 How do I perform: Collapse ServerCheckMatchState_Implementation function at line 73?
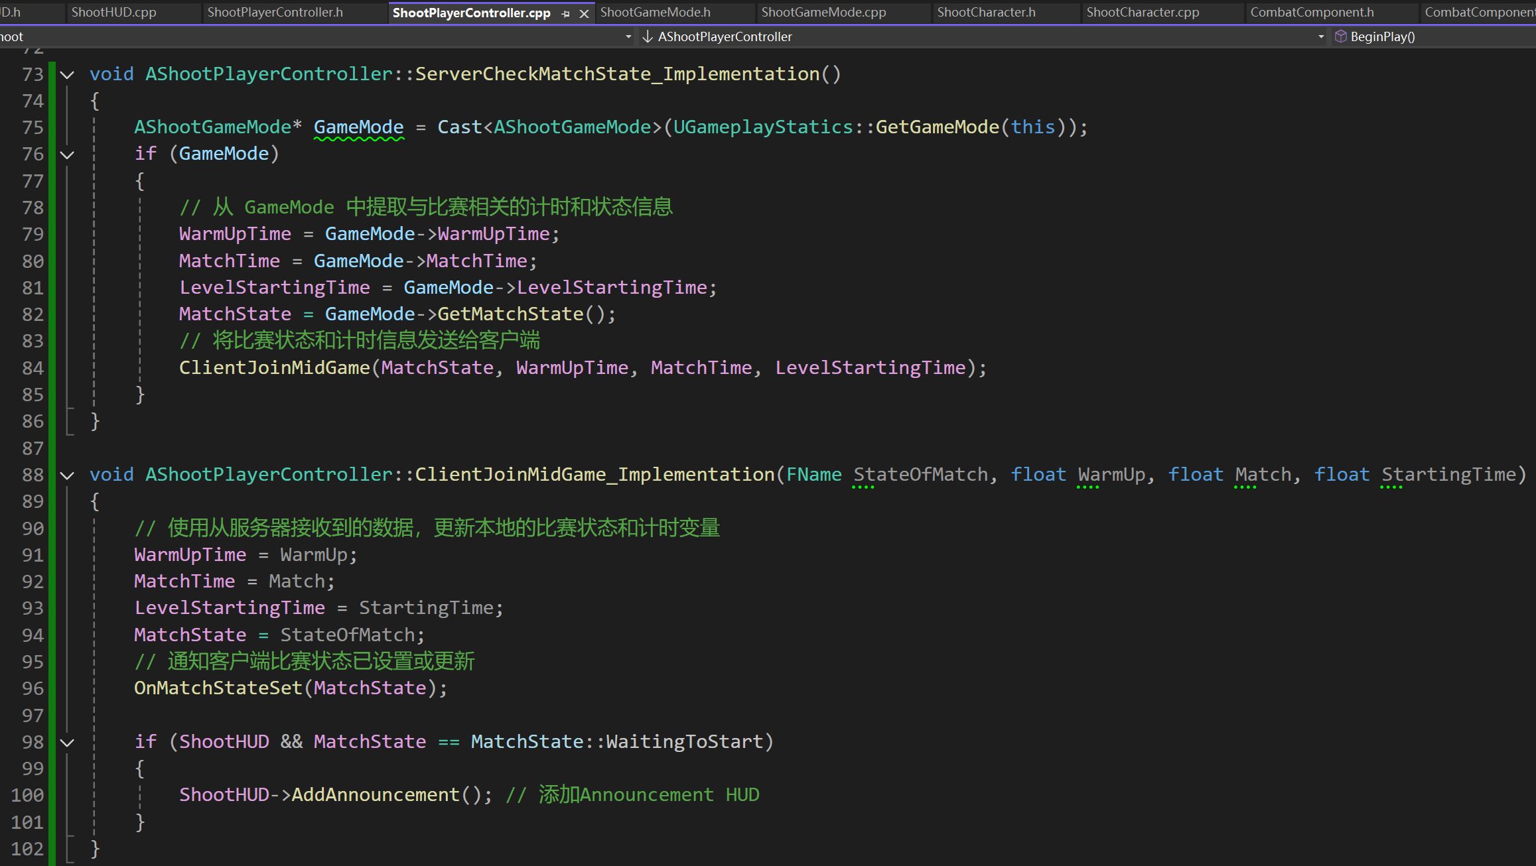(67, 74)
